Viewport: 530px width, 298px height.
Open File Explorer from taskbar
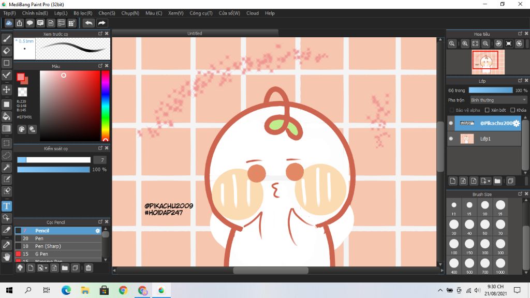coord(85,290)
